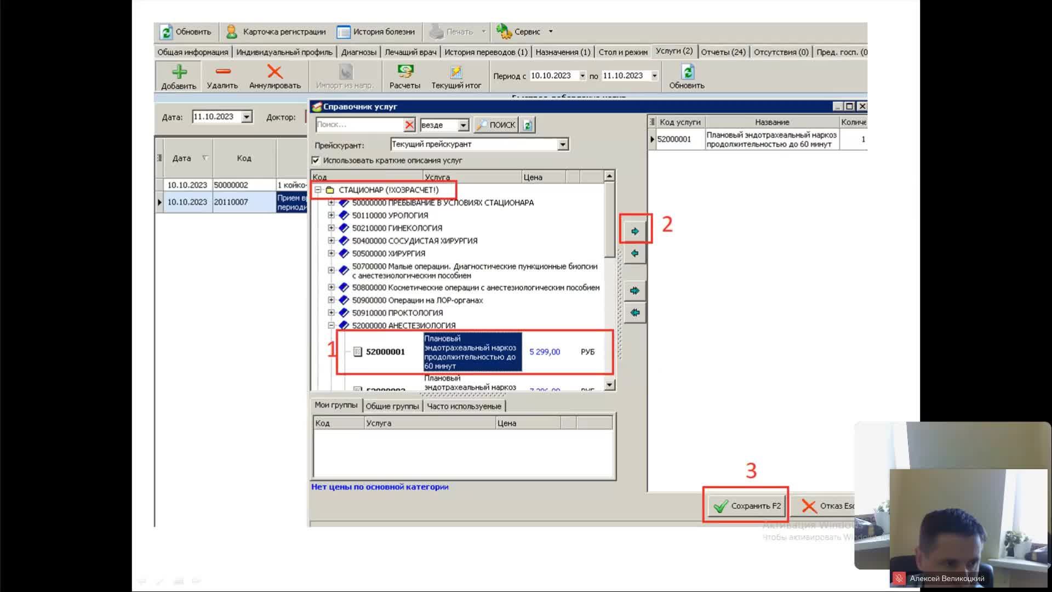Screen dimensions: 1052x592
Task: Click the Сохранить F2 button
Action: tap(746, 505)
